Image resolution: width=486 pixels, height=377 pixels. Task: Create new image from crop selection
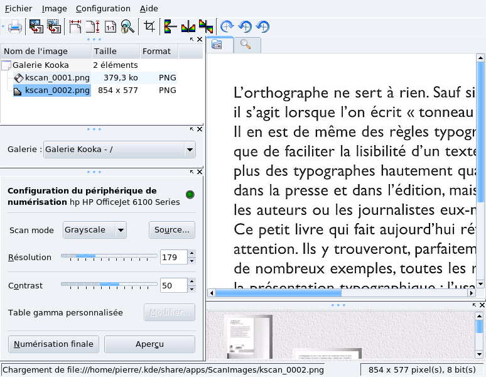149,26
